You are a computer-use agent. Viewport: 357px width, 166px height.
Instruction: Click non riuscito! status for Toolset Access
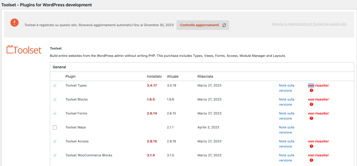coord(318,141)
